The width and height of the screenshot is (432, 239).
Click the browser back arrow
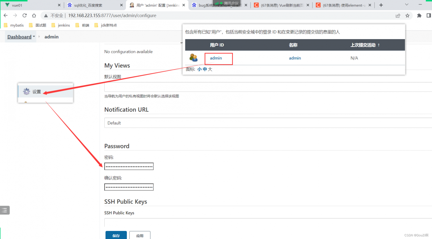[x=5, y=16]
